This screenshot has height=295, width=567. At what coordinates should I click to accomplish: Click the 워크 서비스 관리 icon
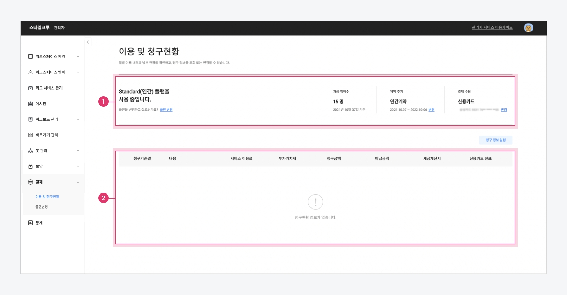point(30,88)
